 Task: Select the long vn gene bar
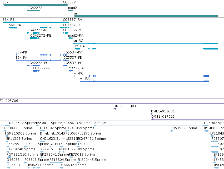(x=146, y=16)
